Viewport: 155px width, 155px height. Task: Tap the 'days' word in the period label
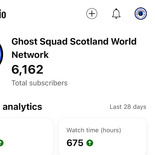139,107
